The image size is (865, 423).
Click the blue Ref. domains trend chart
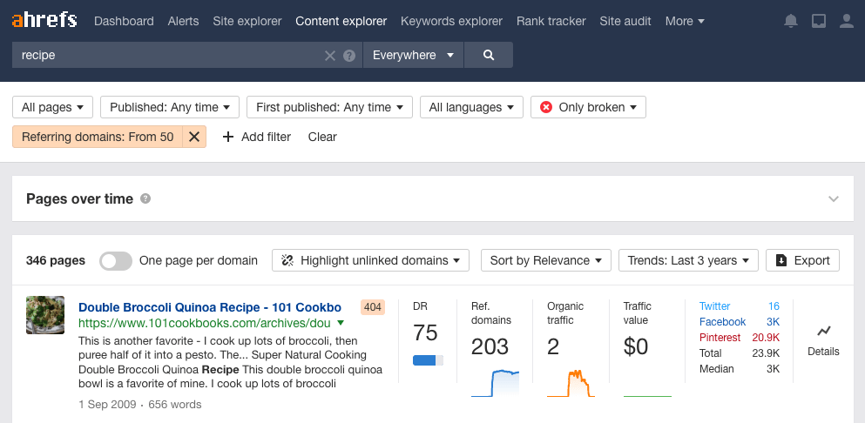pyautogui.click(x=495, y=383)
